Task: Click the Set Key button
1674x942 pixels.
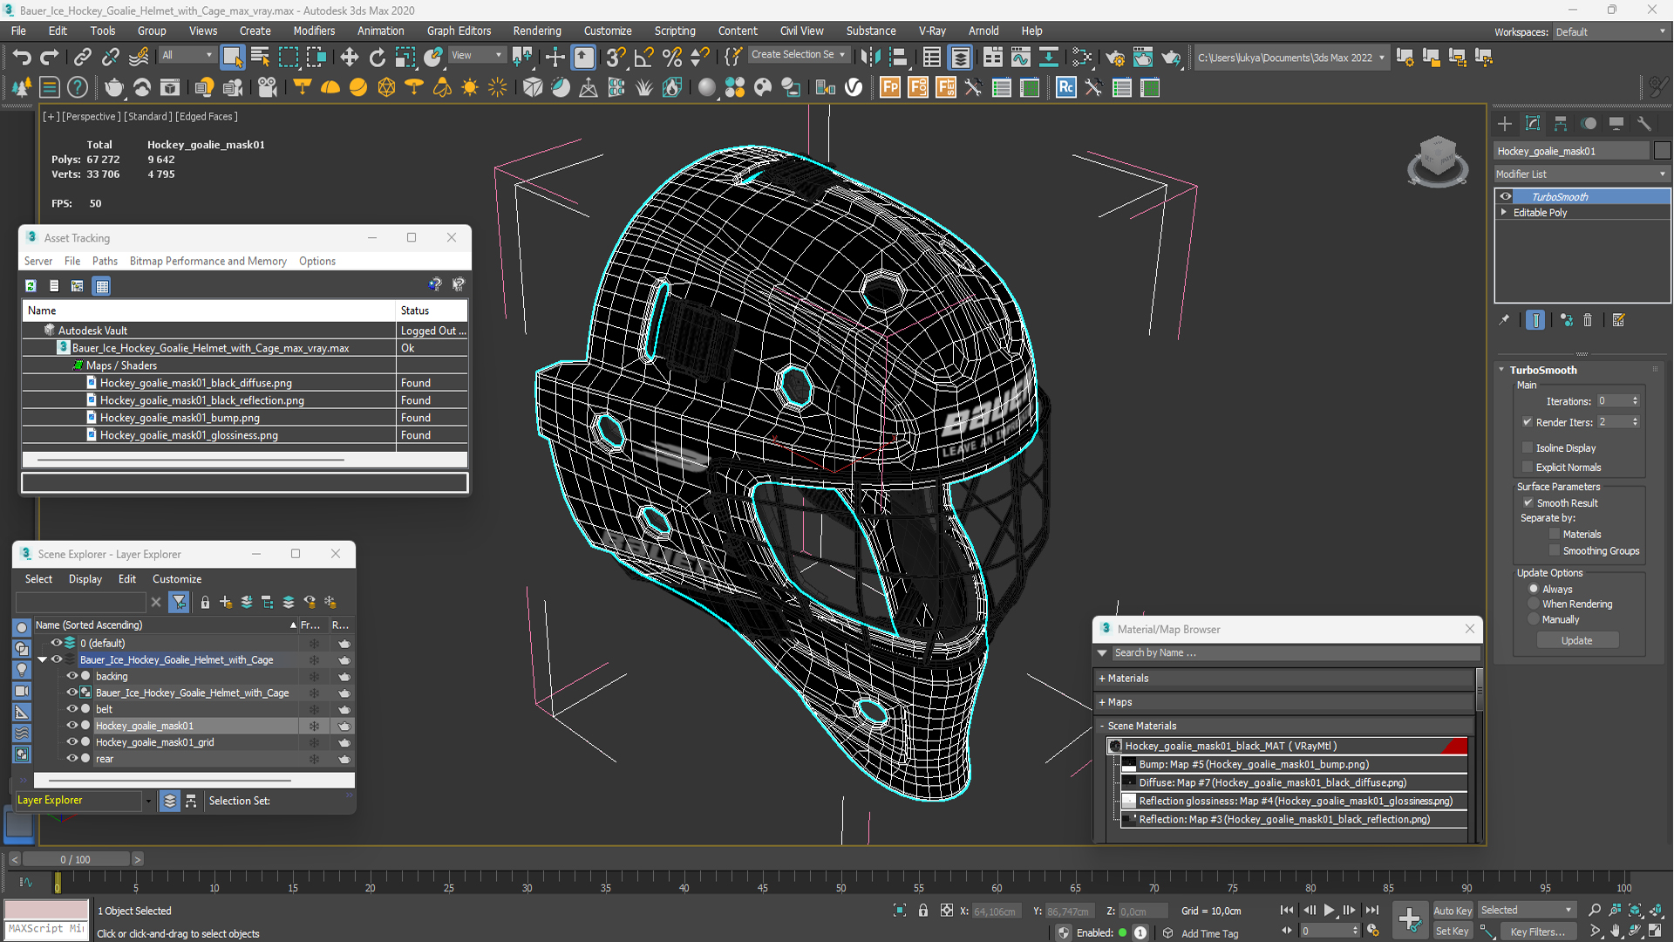Action: (1452, 931)
